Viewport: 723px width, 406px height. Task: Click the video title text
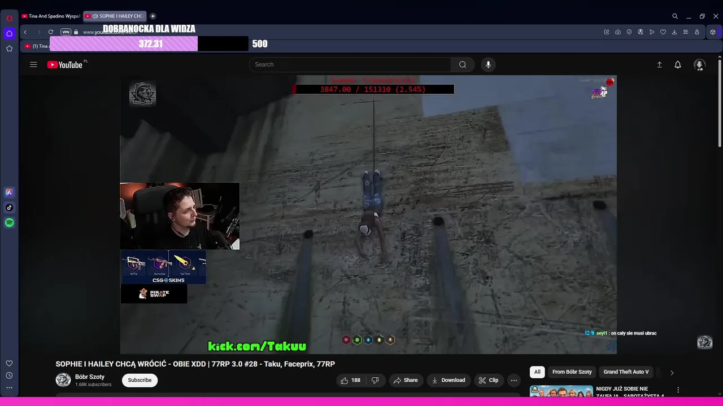tap(195, 364)
